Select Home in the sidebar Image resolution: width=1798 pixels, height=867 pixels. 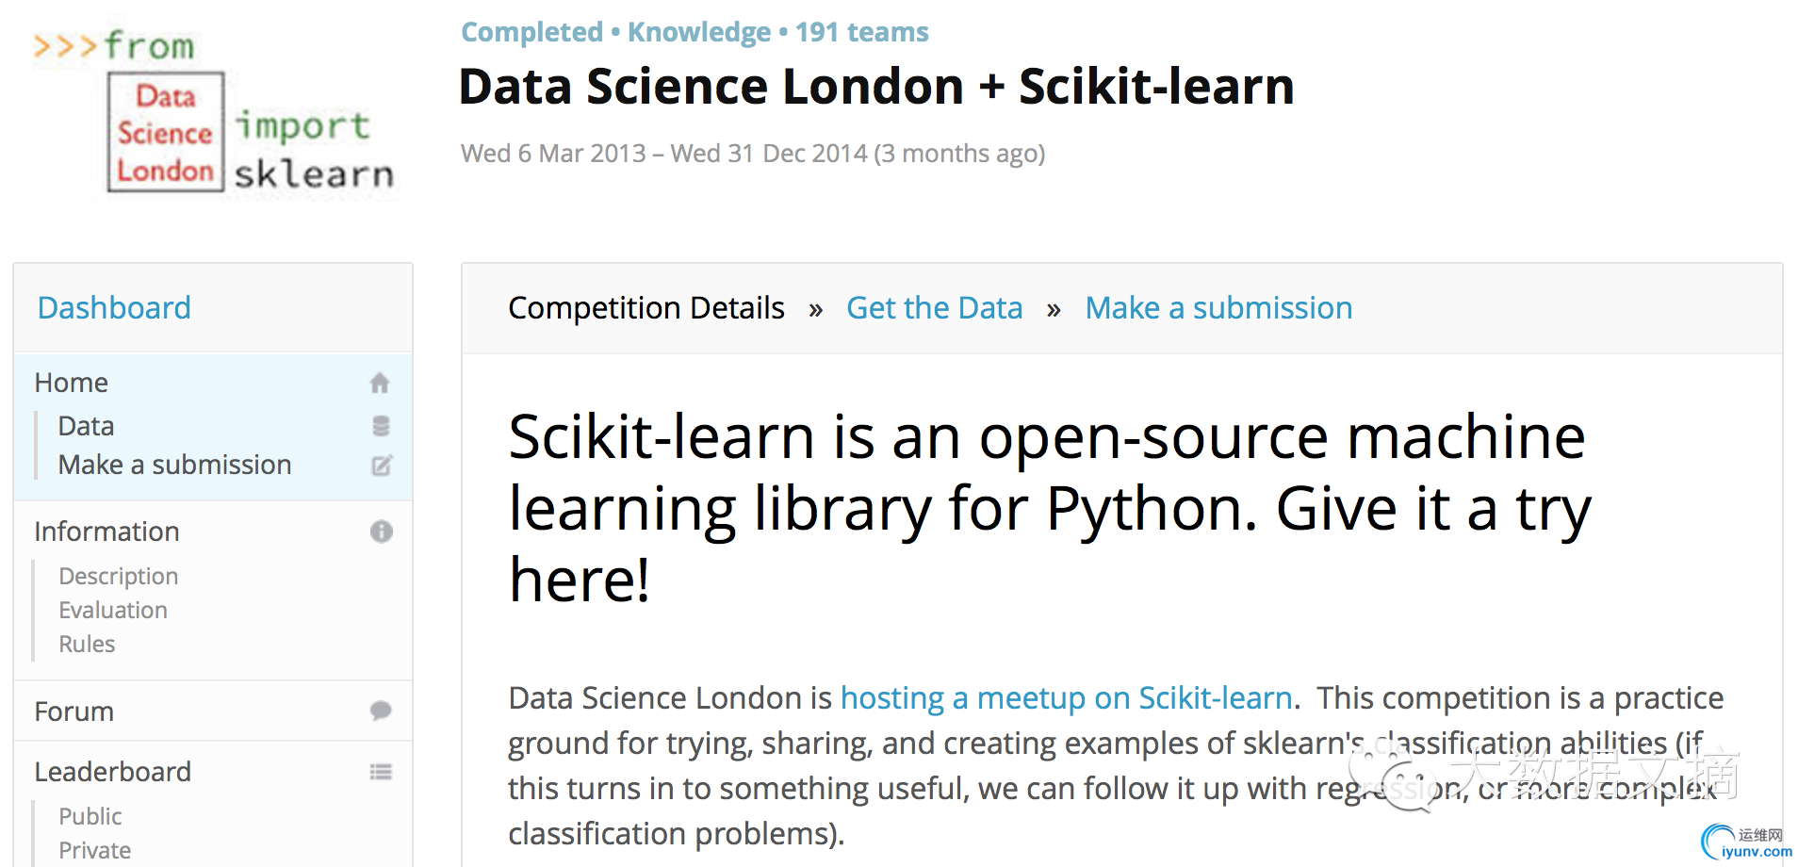(x=72, y=383)
